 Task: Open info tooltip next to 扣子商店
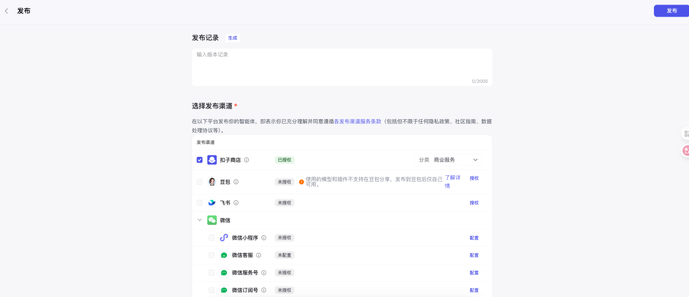pos(246,160)
